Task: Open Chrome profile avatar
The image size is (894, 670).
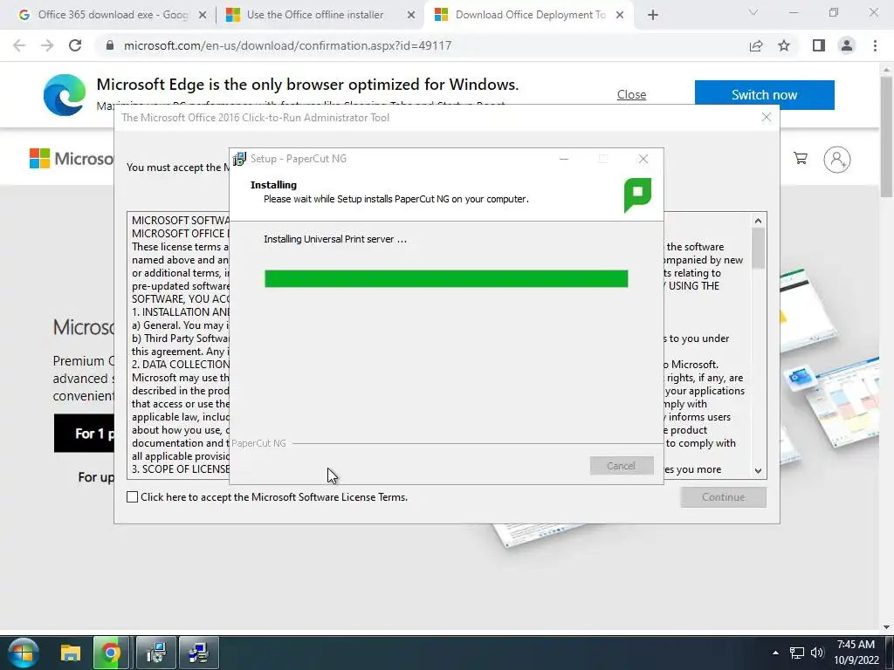Action: point(847,45)
